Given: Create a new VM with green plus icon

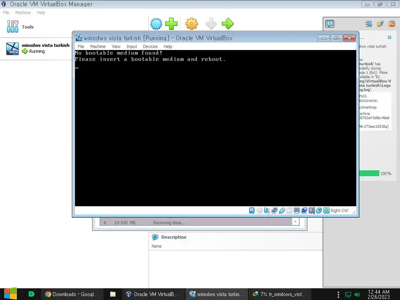Looking at the screenshot, I should [171, 24].
